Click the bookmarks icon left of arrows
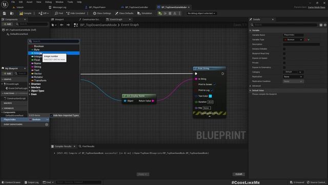The height and width of the screenshot is (185, 328). coord(54,25)
